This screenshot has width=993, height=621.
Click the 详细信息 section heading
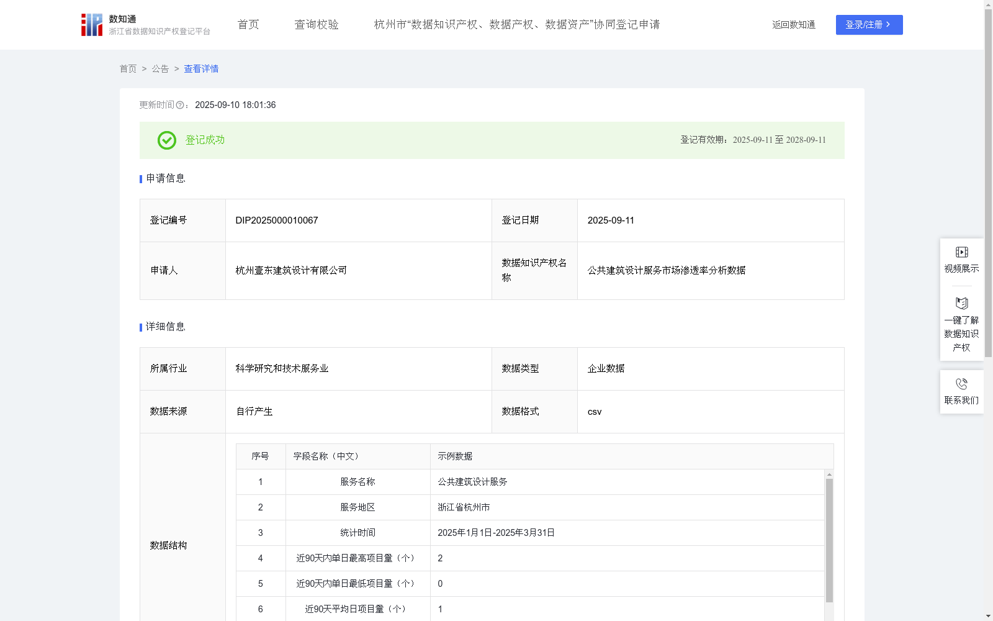click(166, 327)
